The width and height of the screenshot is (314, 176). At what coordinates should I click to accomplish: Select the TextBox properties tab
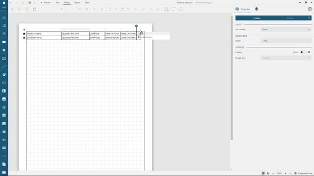pos(290,18)
